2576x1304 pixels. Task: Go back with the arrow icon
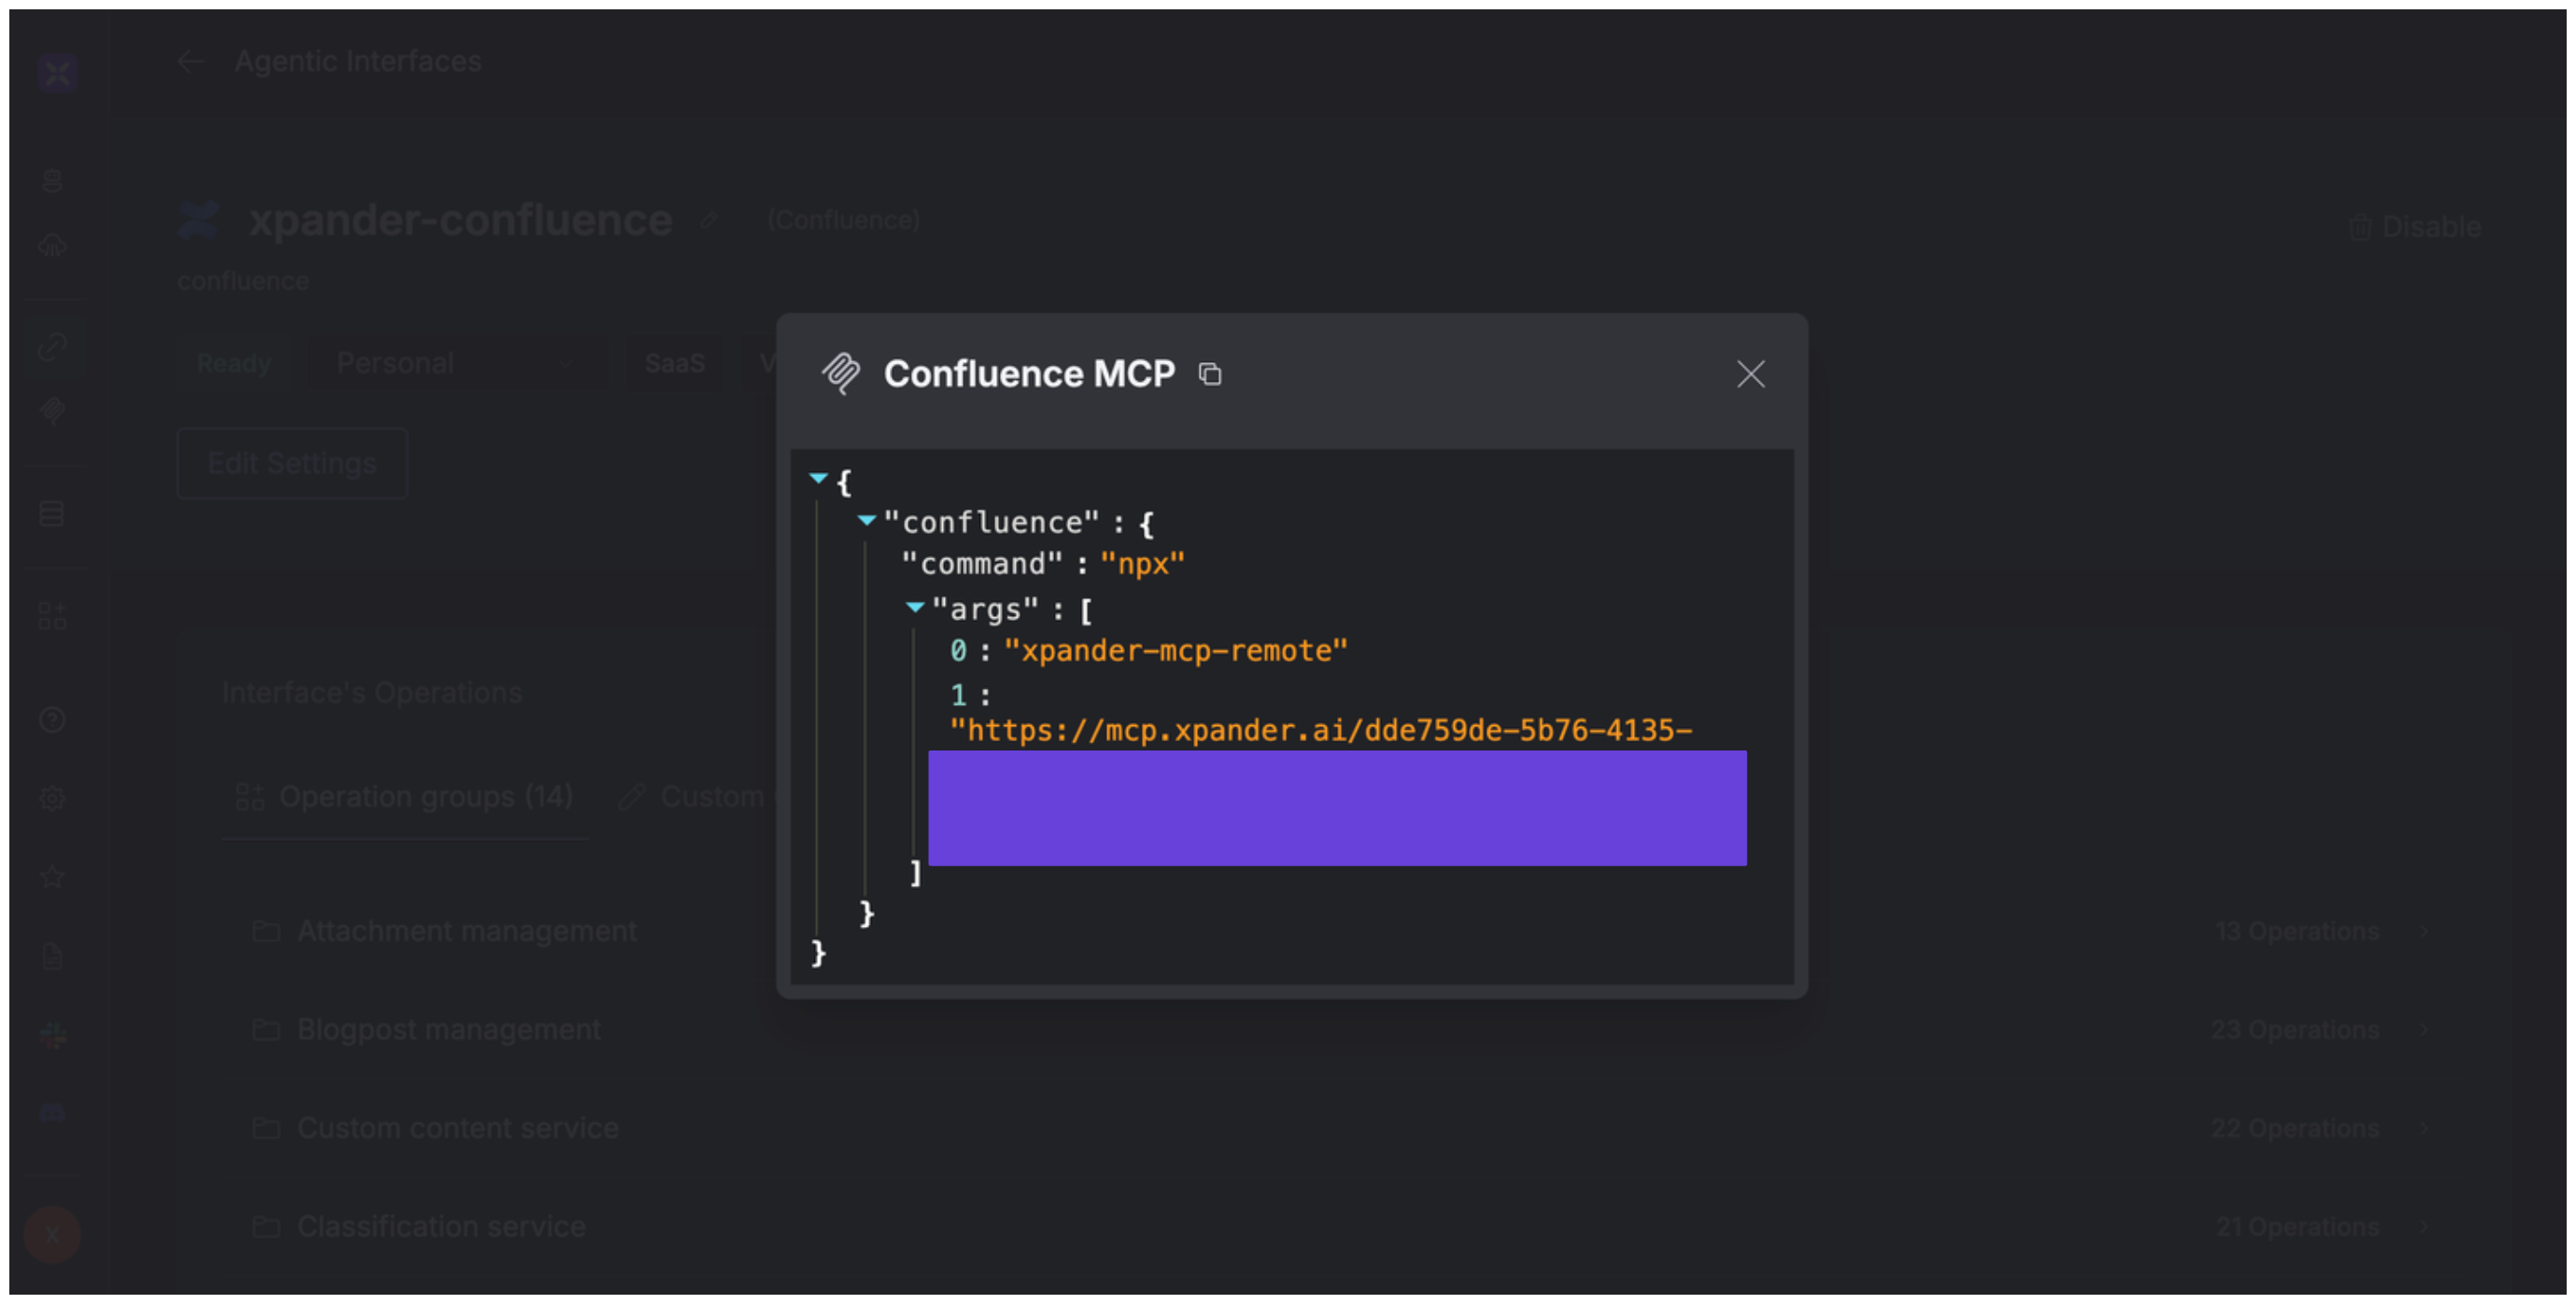190,62
